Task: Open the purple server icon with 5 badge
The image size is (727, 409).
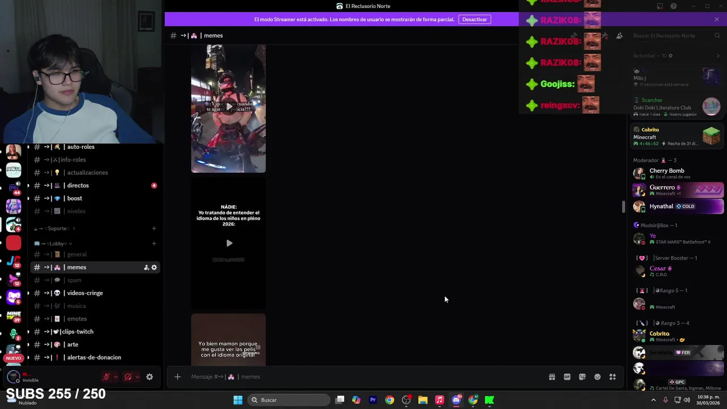Action: click(x=14, y=297)
